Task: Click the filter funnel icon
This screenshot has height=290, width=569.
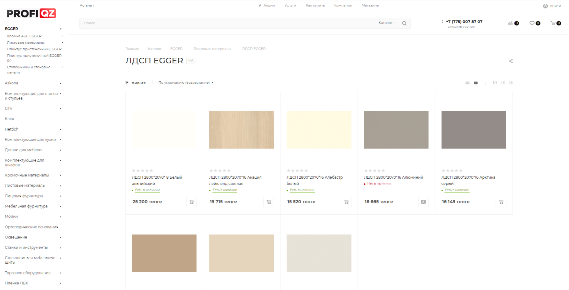Action: tap(127, 83)
